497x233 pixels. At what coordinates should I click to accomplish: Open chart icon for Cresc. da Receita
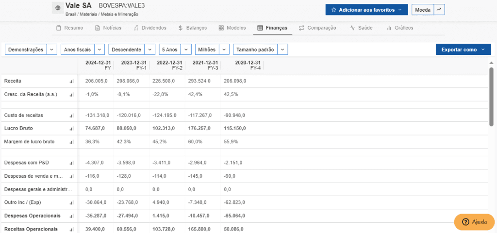click(x=71, y=94)
